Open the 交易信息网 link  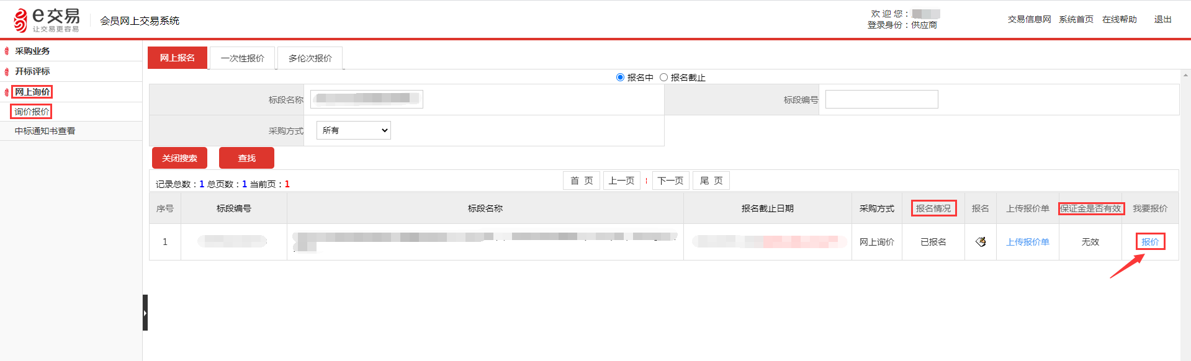pyautogui.click(x=1030, y=19)
